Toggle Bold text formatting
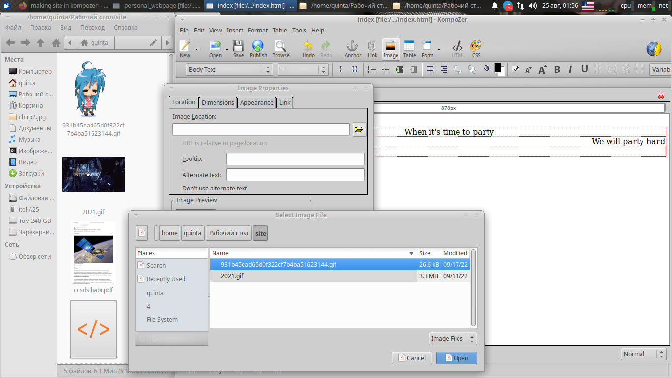This screenshot has height=378, width=672. (557, 70)
